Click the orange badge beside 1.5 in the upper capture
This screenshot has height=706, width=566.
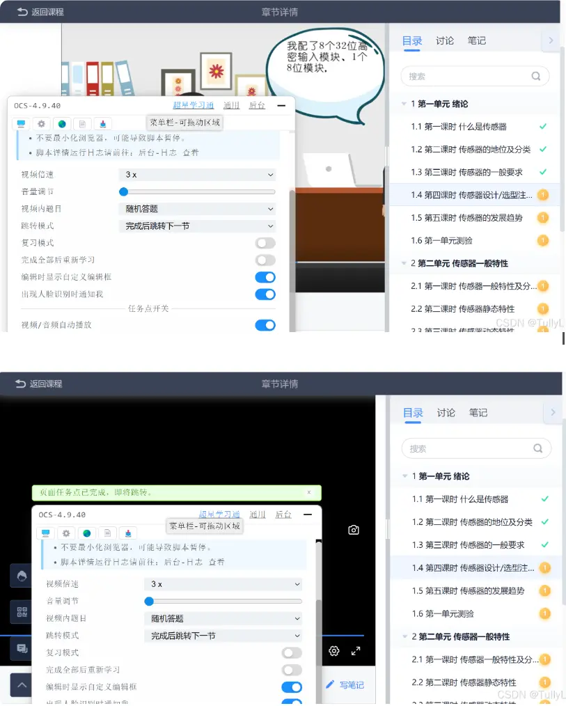[543, 218]
